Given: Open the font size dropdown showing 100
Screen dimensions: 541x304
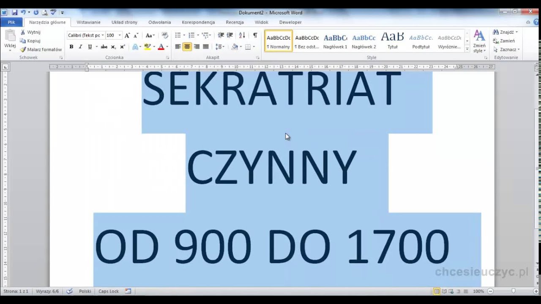Looking at the screenshot, I should pyautogui.click(x=120, y=35).
